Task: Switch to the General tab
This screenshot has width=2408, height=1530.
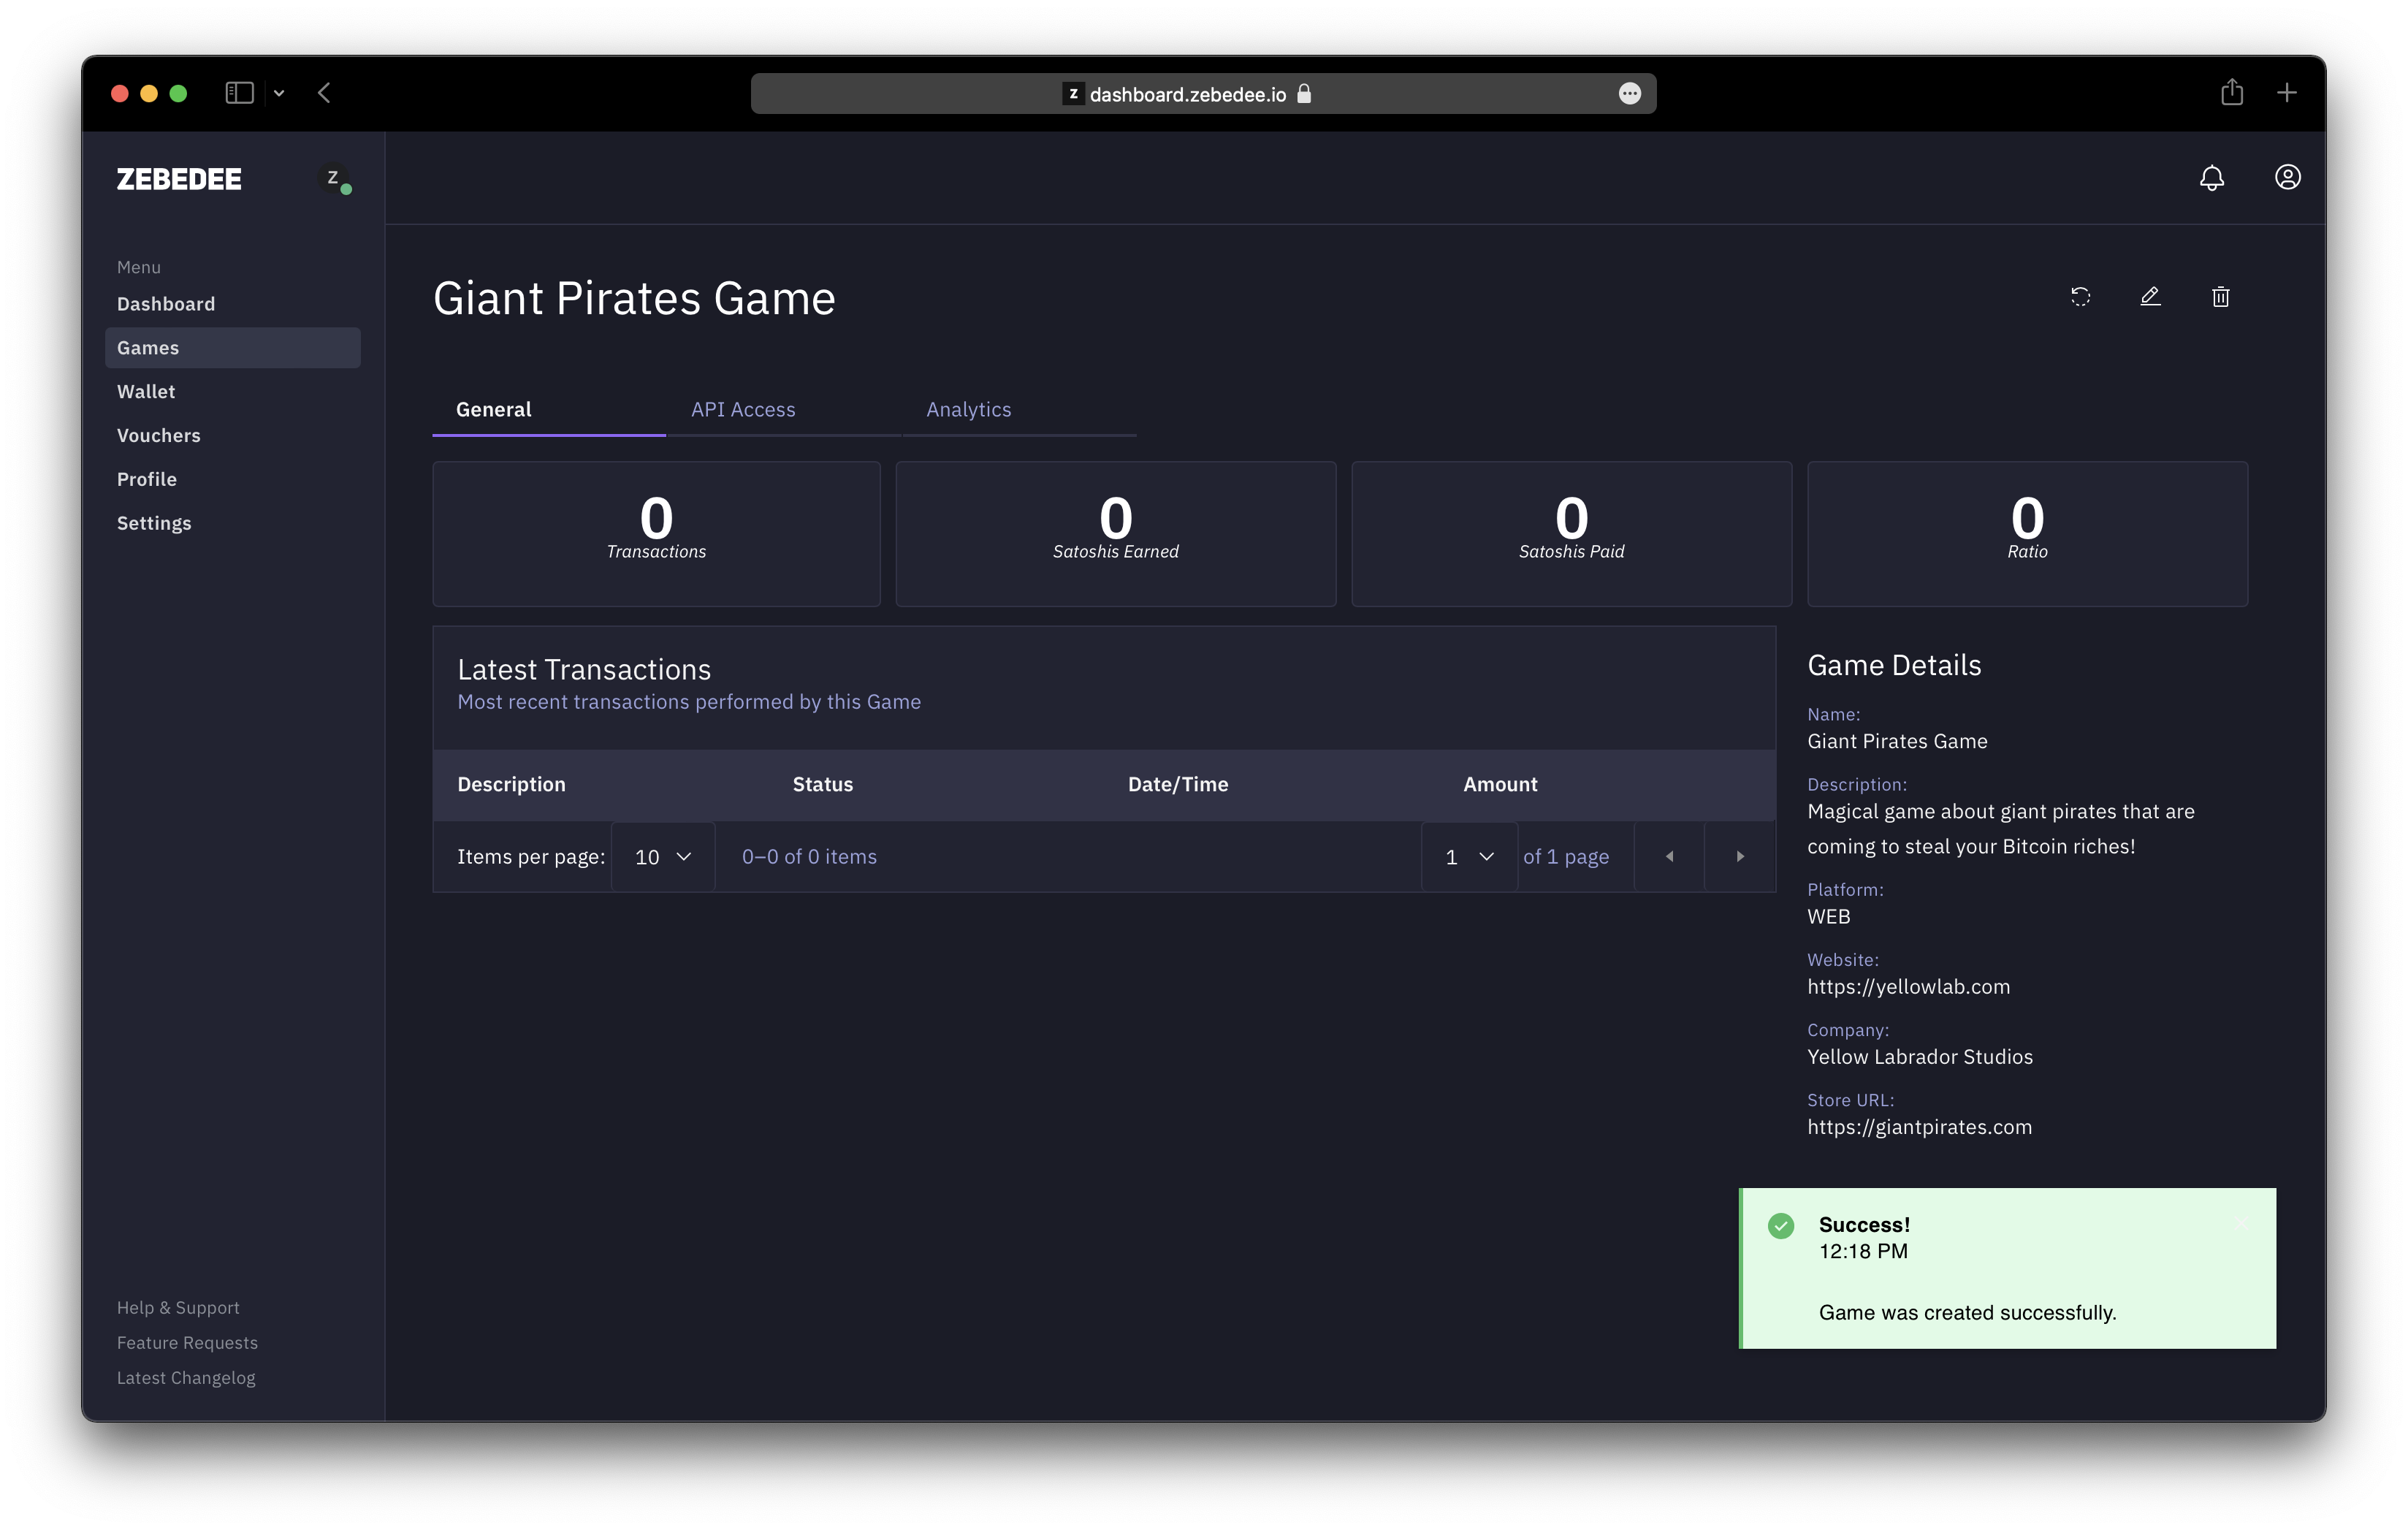Action: click(x=549, y=410)
